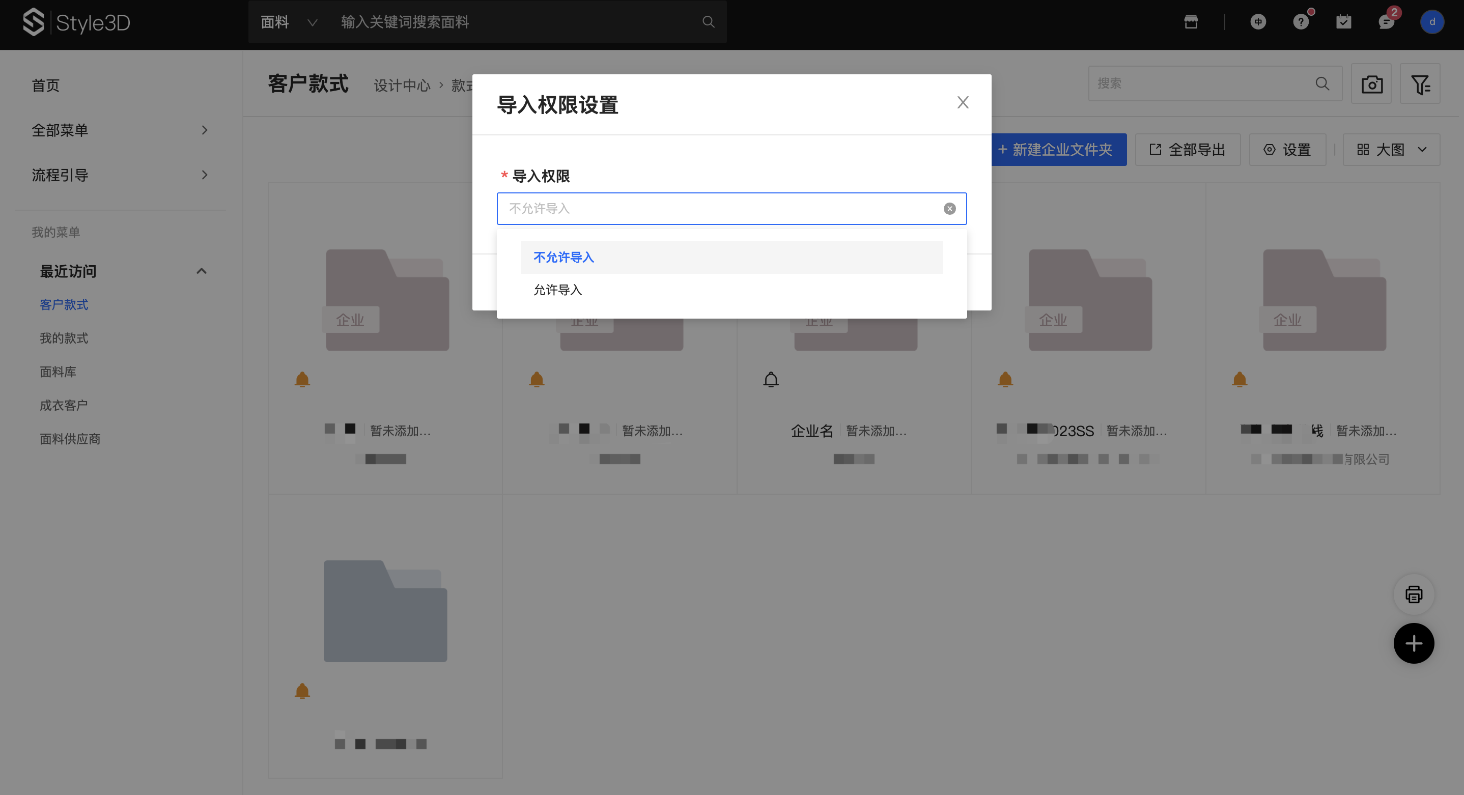Viewport: 1464px width, 795px height.
Task: Click the 全部导出 button
Action: tap(1187, 150)
